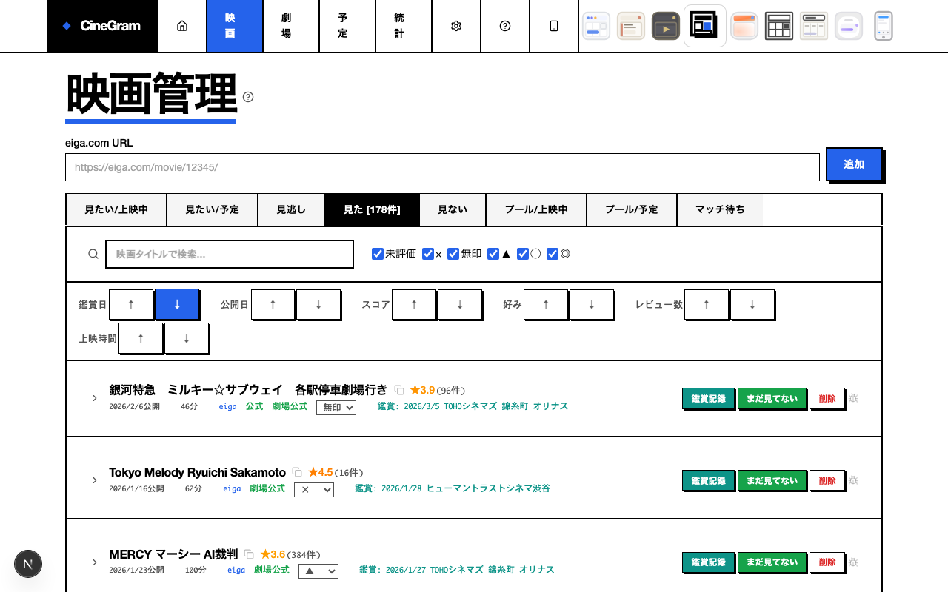Go to the home page icon
Screen dimensions: 948x592
[x=182, y=26]
